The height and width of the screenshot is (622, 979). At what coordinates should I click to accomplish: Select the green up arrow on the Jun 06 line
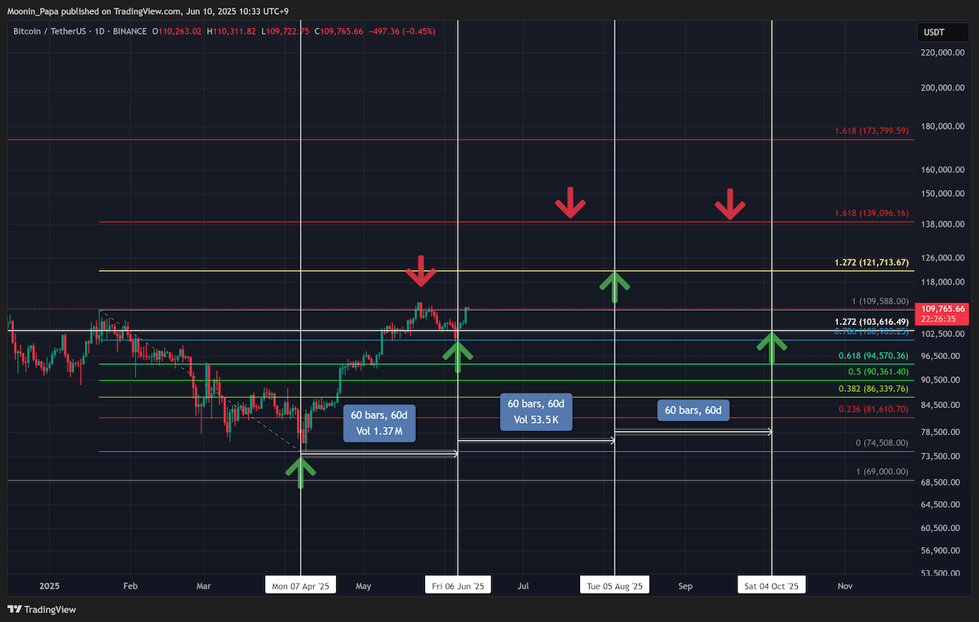point(458,357)
